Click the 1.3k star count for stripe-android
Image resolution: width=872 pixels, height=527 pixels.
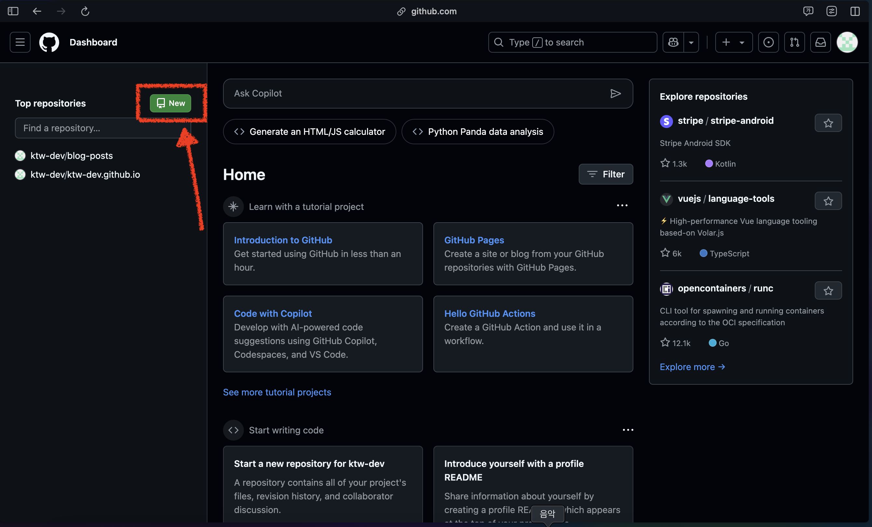[x=673, y=163]
